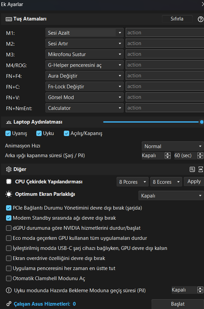Viewport: 204px width, 309px height.
Task: Toggle the Açılış/Kapanış checkbox
Action: (x=67, y=133)
